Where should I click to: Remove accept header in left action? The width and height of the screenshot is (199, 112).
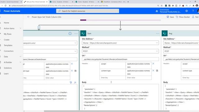coord(72,64)
